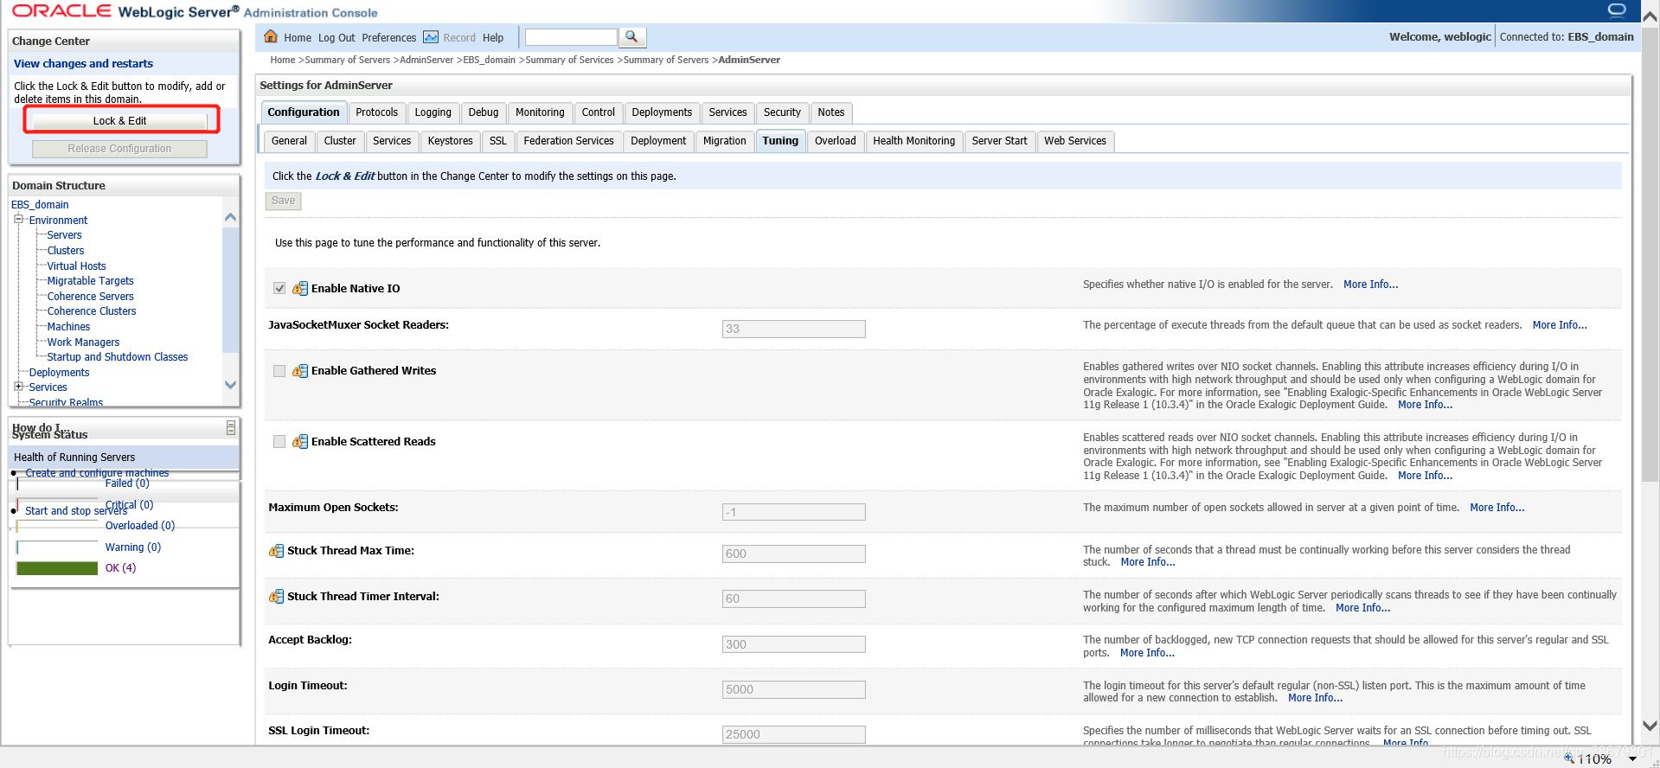Screen dimensions: 1660x768
Task: Open the OK (4) health link
Action: [120, 568]
